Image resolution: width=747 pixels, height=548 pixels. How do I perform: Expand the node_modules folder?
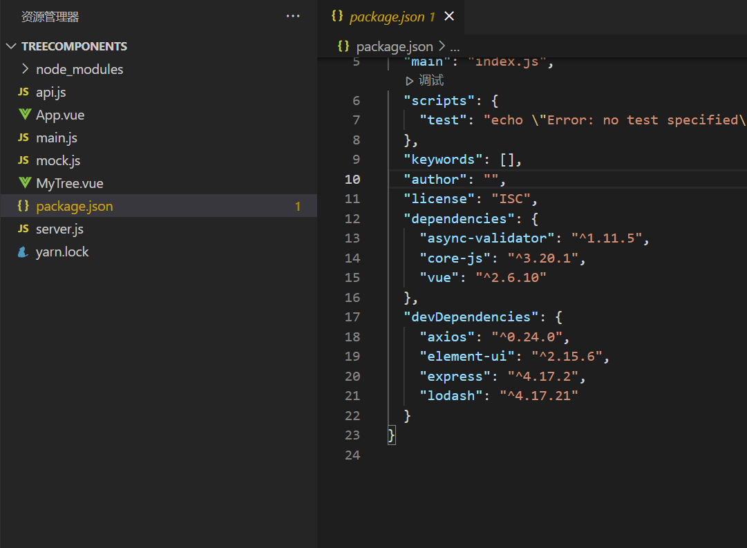pos(26,69)
